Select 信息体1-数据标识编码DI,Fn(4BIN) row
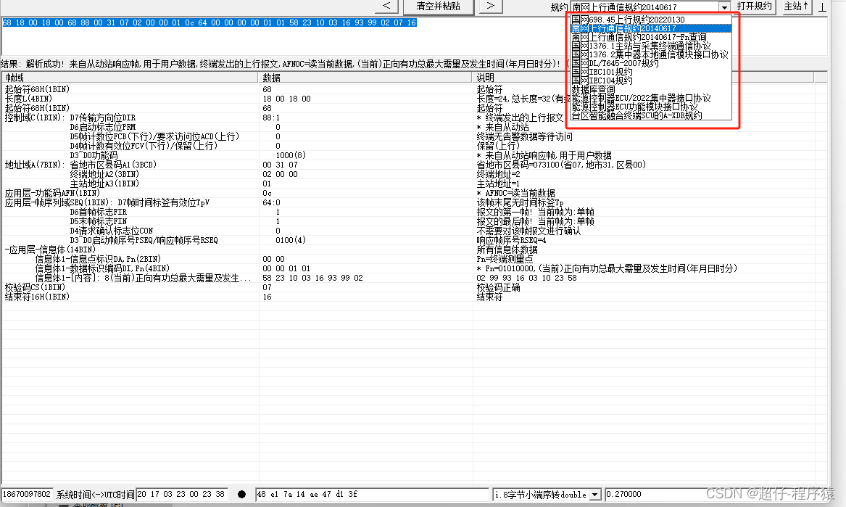Screen dimensions: 846x507 coord(415,268)
